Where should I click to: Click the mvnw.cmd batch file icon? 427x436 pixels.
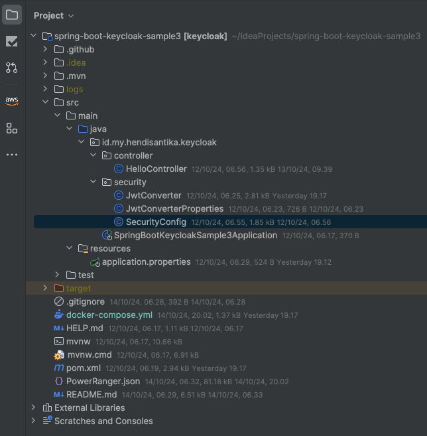(x=59, y=355)
